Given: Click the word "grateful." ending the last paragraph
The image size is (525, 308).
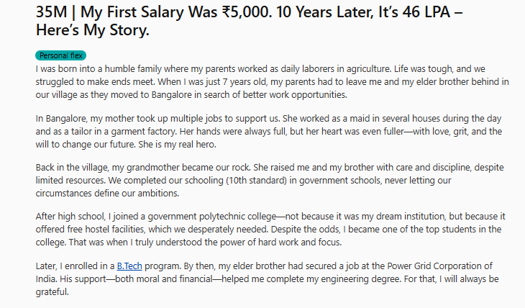Looking at the screenshot, I should coord(52,292).
